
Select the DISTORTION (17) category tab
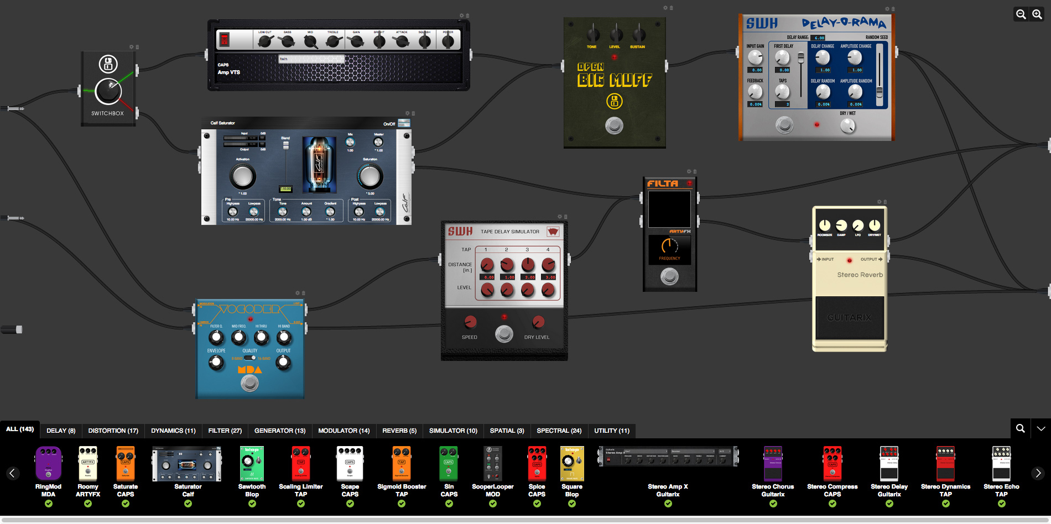(113, 431)
